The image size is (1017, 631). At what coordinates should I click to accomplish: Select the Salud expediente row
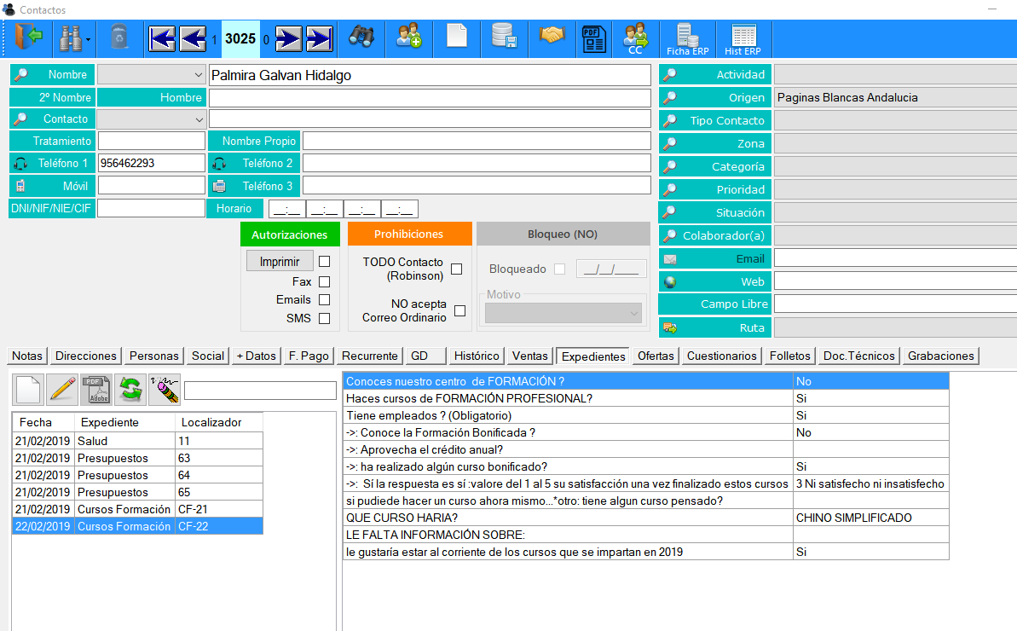[x=137, y=441]
